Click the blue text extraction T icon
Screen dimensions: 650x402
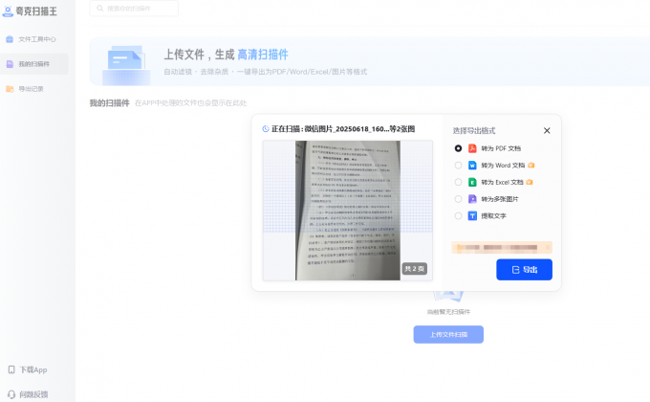(x=472, y=216)
